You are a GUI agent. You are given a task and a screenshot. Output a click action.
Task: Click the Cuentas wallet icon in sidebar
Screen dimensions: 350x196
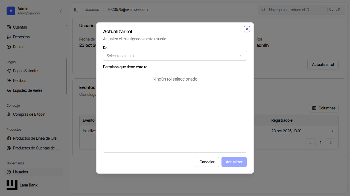pos(8,27)
